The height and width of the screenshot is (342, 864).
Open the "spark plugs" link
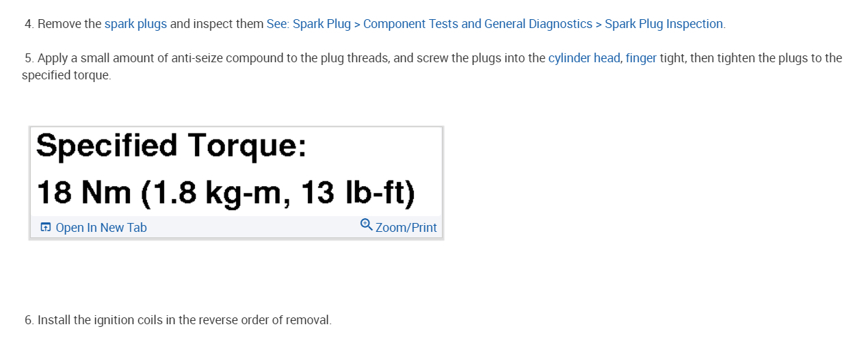point(135,24)
